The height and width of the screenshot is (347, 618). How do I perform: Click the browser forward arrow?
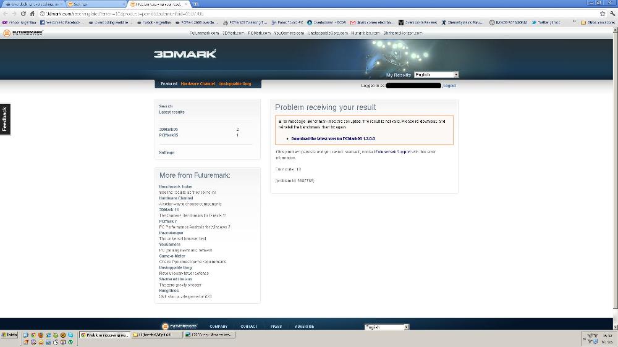(14, 14)
